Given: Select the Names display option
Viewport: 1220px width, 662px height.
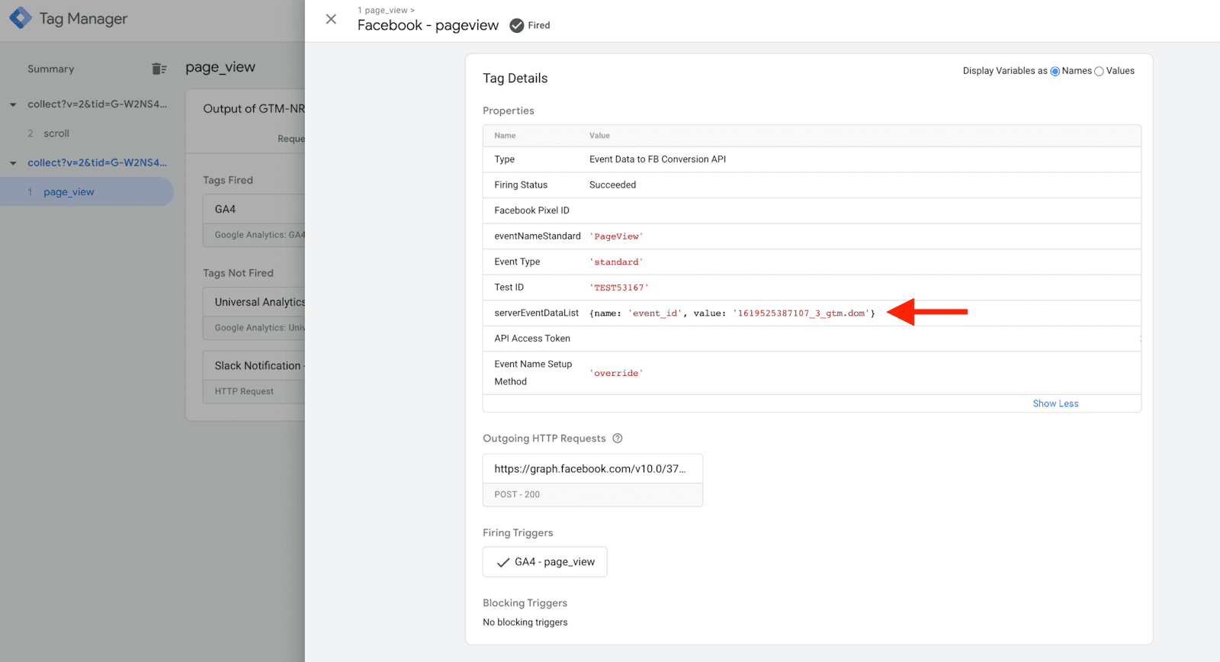Looking at the screenshot, I should (x=1055, y=71).
